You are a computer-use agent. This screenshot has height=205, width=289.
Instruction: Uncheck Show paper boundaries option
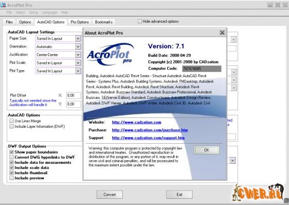(11, 152)
